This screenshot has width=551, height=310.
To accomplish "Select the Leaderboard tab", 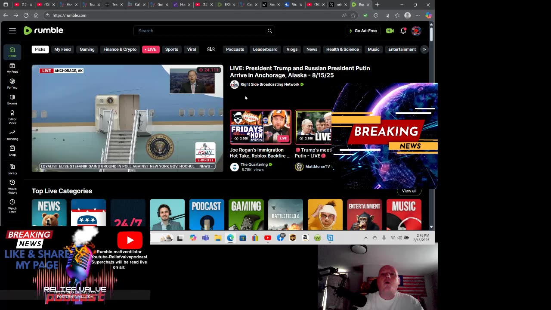I will 265,49.
